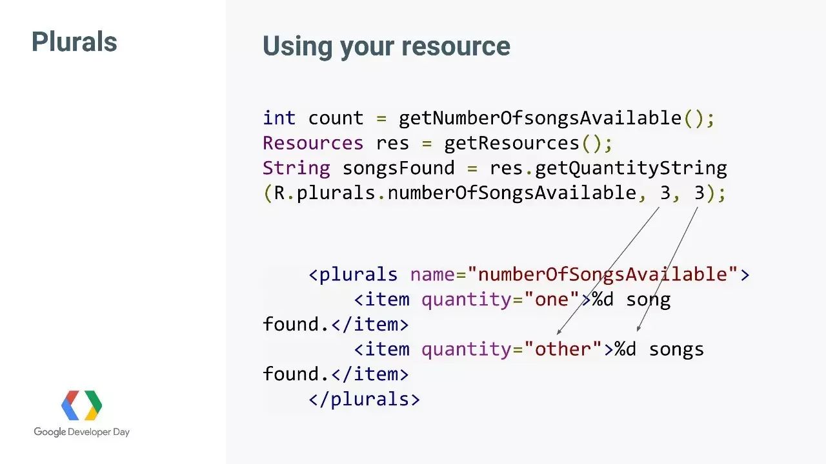Click the 'Plurals' slide section title
Image resolution: width=826 pixels, height=464 pixels.
pos(74,42)
